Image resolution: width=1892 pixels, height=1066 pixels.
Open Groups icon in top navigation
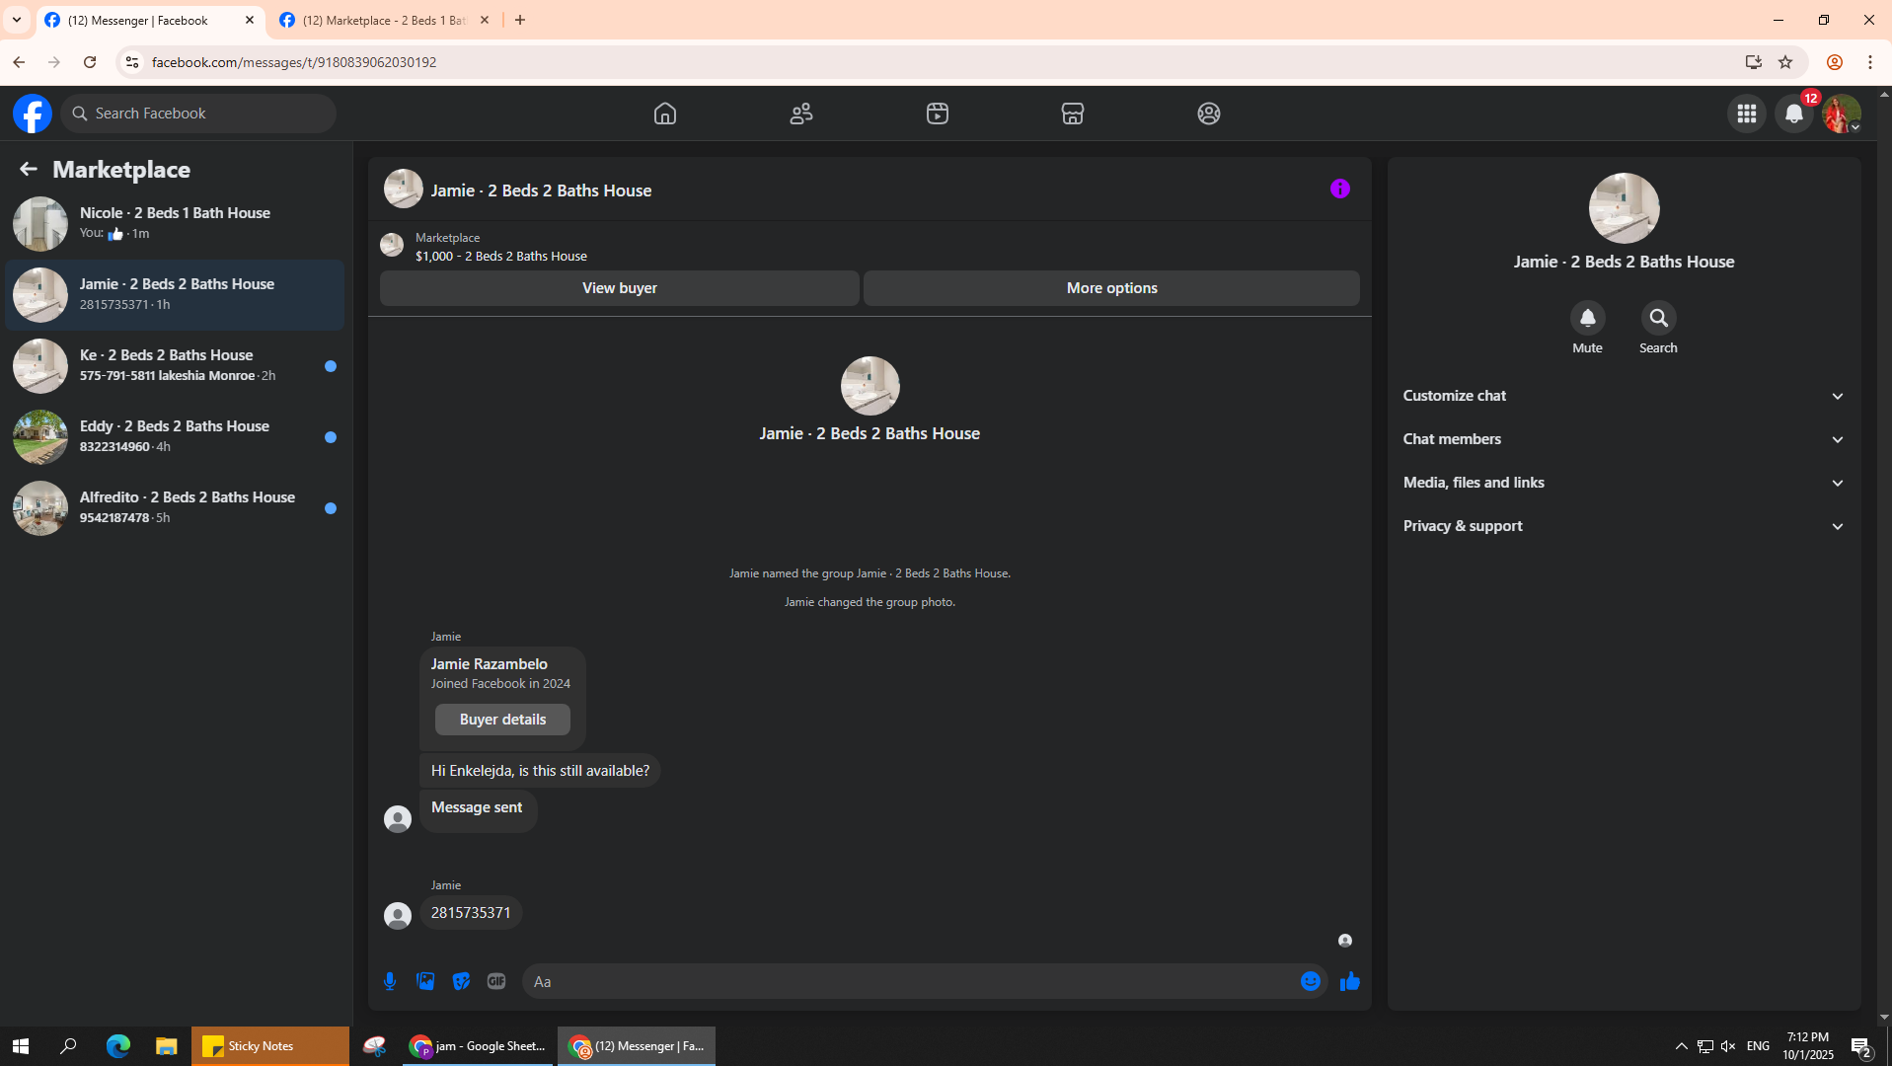click(x=1209, y=114)
